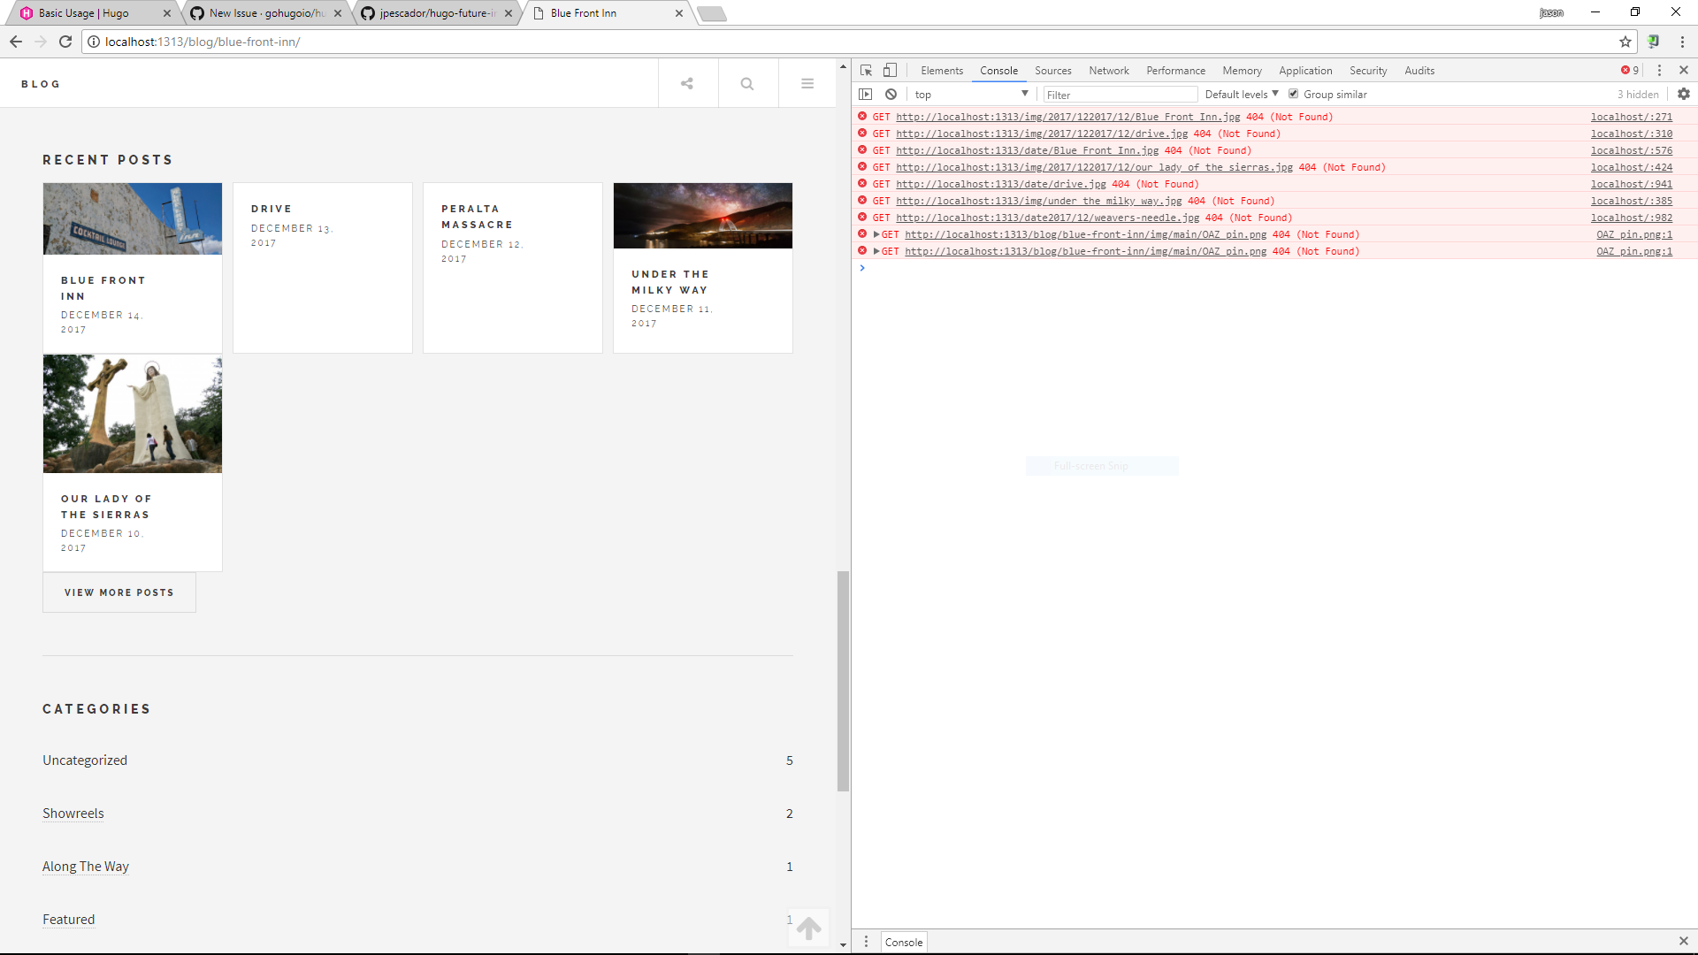Click the share icon in the blog header

coord(687,82)
